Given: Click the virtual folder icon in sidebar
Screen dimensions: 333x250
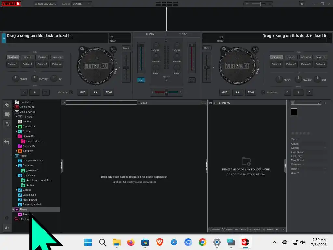Looking at the screenshot, I should pos(7,114).
